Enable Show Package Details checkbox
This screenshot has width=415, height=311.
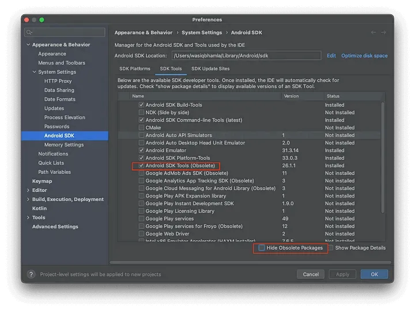(x=331, y=248)
